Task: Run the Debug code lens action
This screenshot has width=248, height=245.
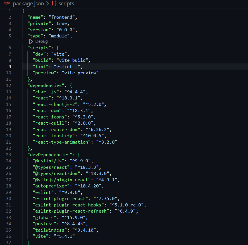Action: (x=42, y=41)
